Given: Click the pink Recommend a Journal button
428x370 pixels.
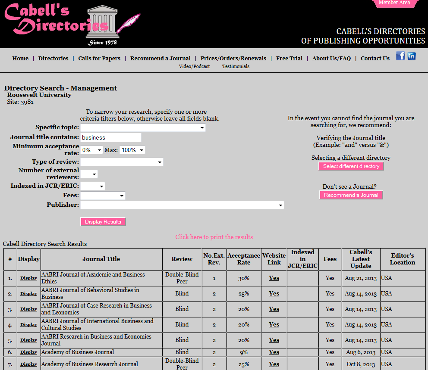Looking at the screenshot, I should coord(351,195).
